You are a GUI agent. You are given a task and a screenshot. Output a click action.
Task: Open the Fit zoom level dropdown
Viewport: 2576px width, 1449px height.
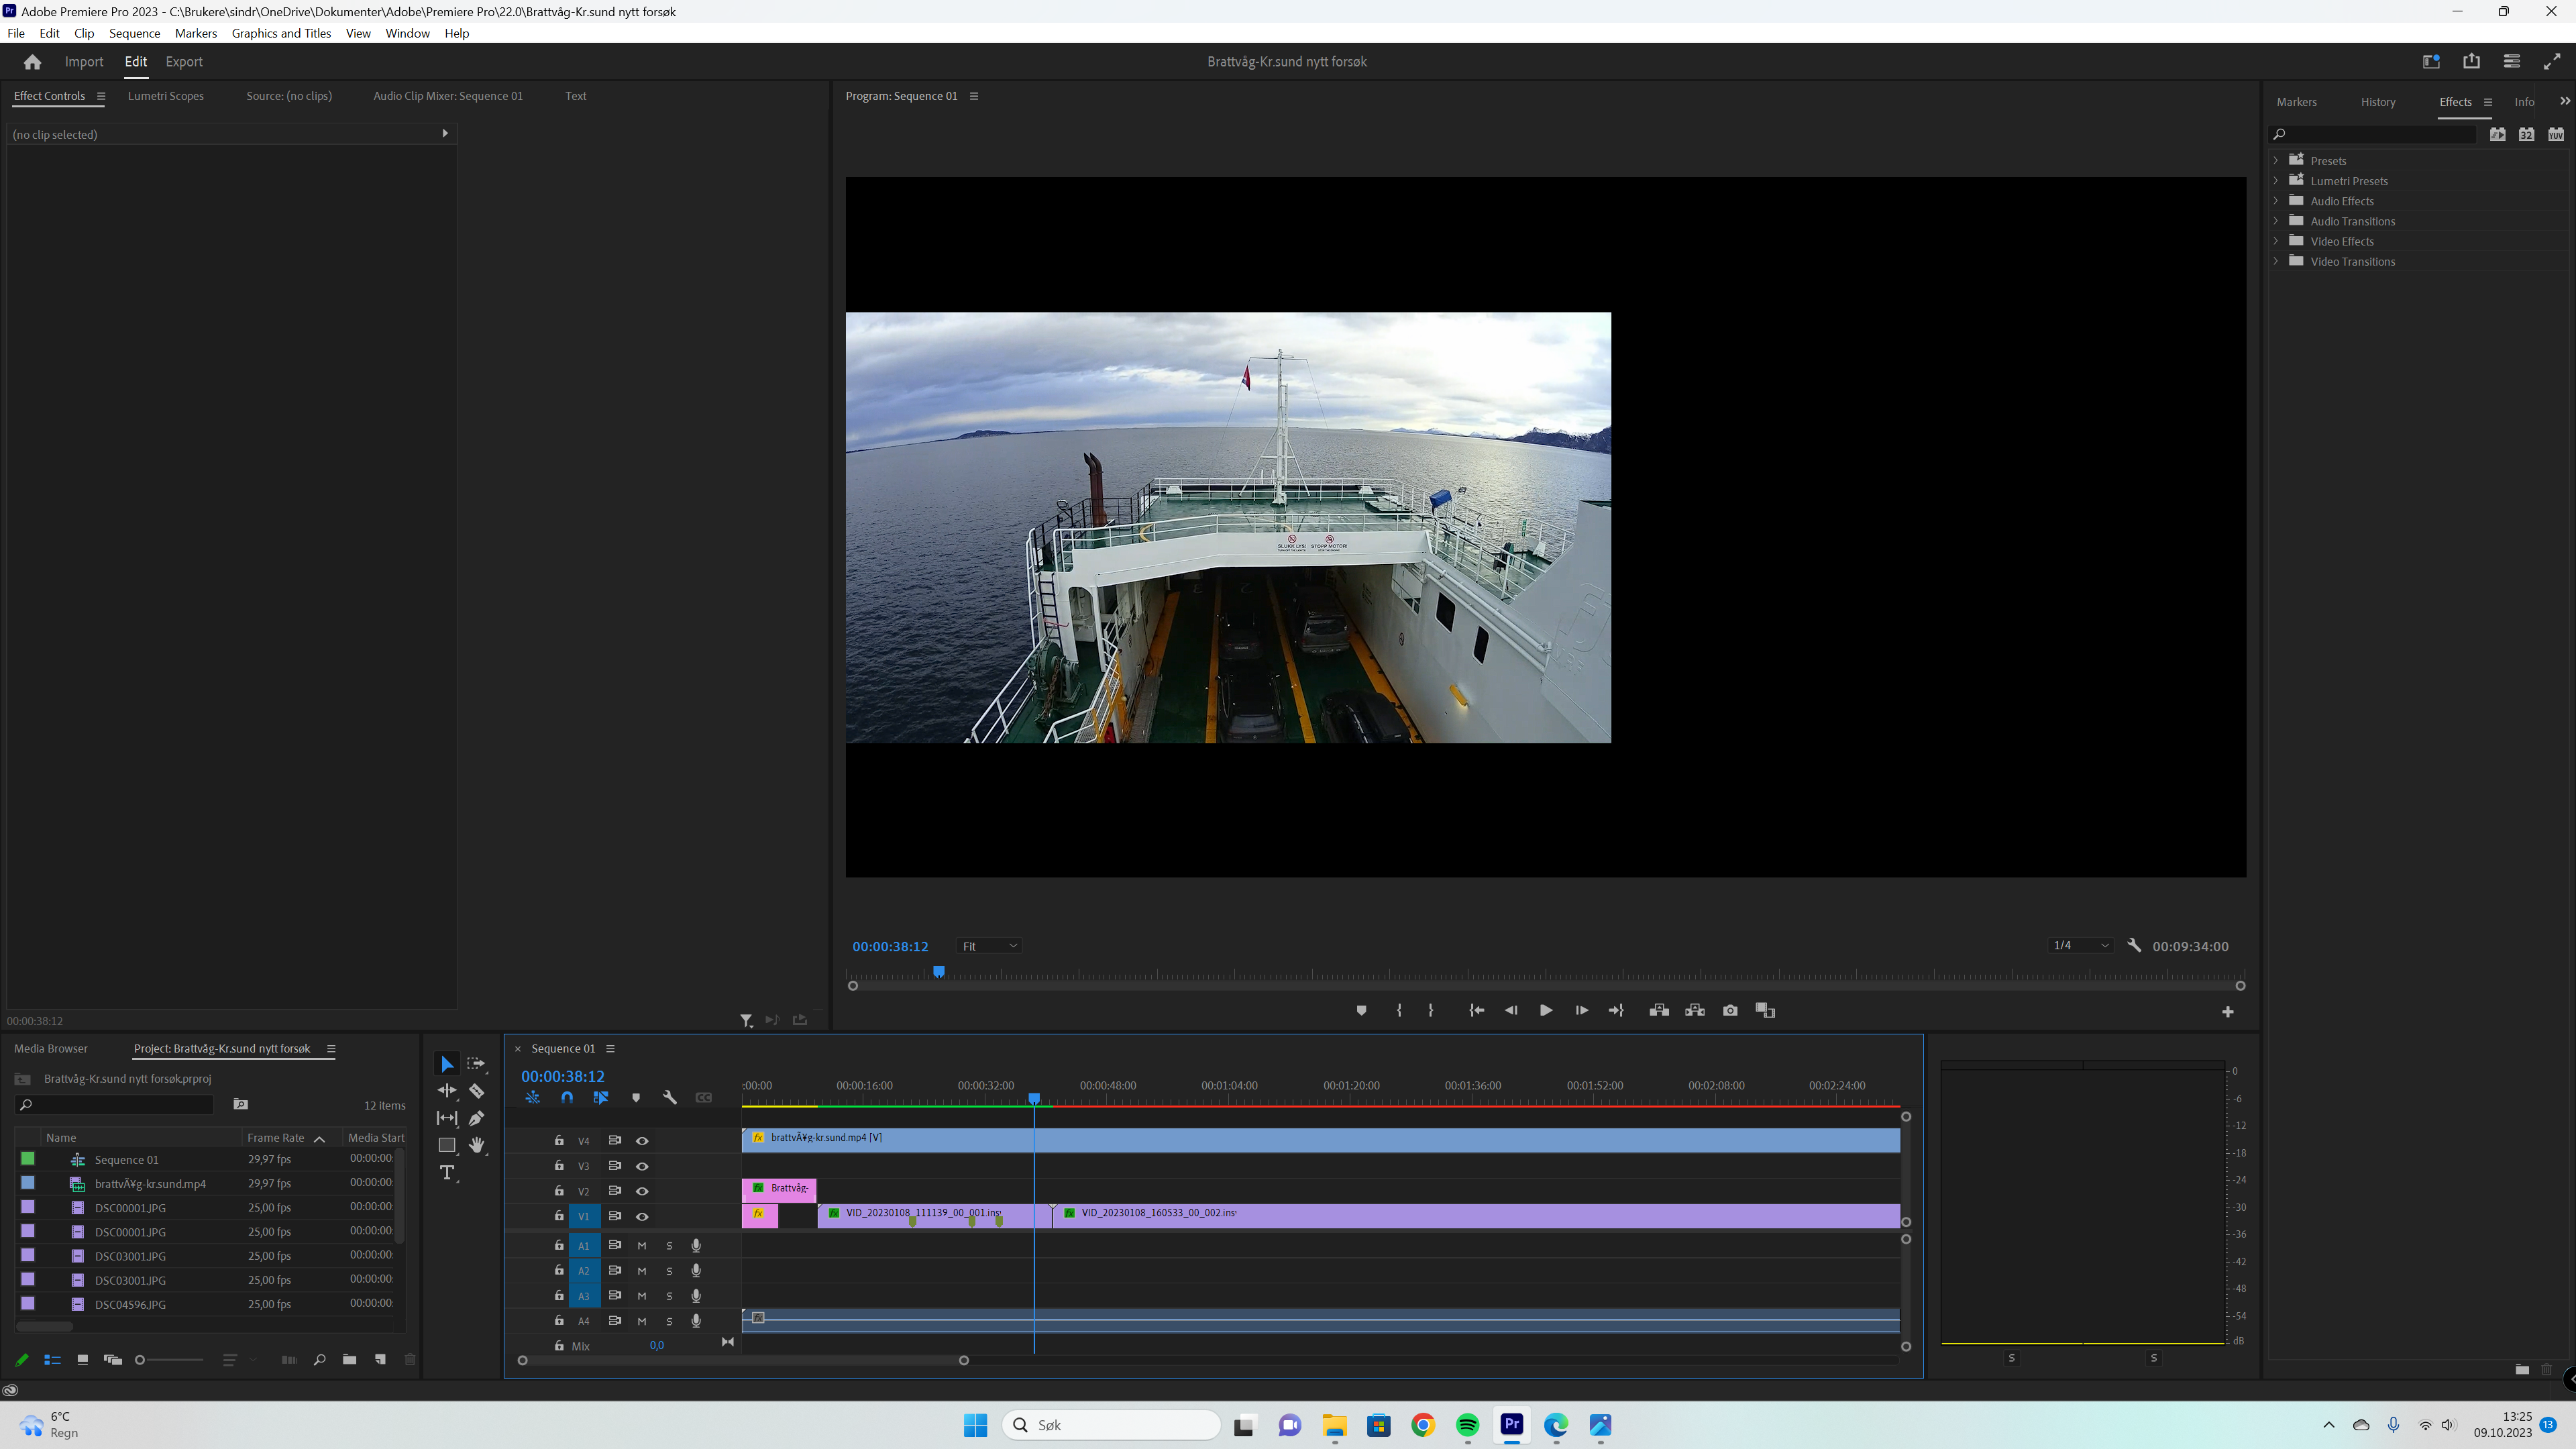[x=988, y=945]
